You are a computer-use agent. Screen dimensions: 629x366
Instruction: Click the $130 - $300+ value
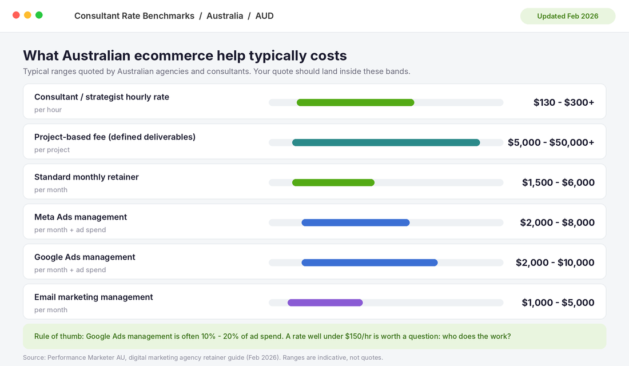tap(564, 102)
